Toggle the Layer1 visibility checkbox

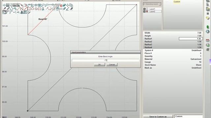coord(144,9)
